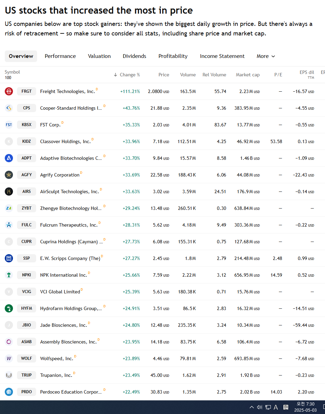Viewport: 325px width, 414px height.
Task: Click the E.W. Scripps Company logo icon
Action: [9, 258]
